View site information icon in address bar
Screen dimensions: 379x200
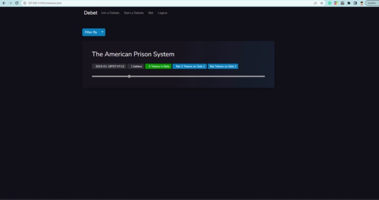tap(24, 3)
